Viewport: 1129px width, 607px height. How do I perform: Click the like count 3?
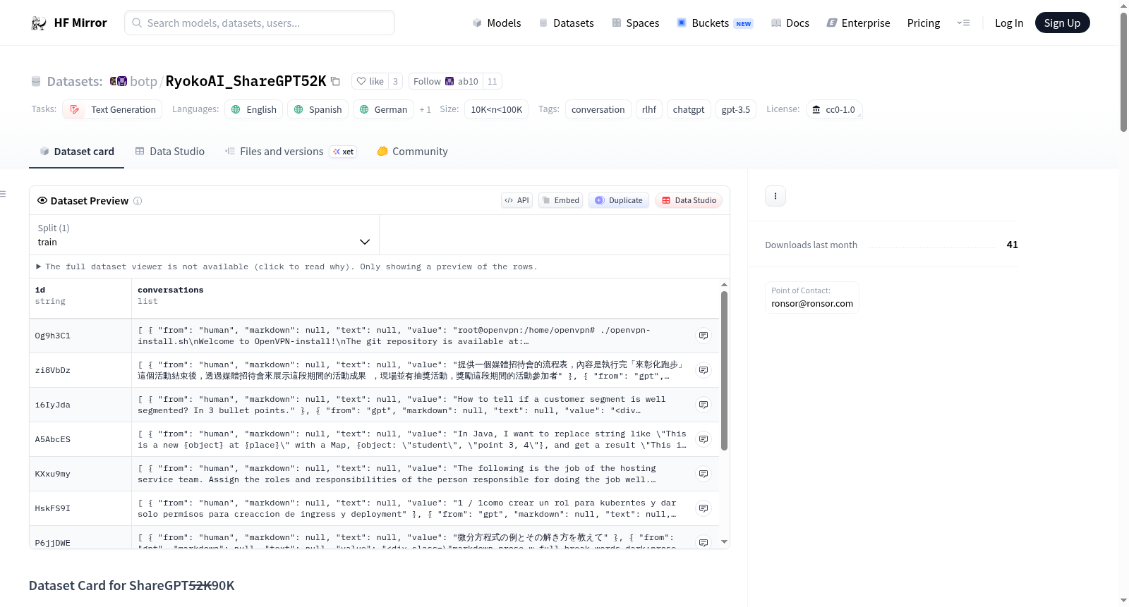pyautogui.click(x=395, y=82)
